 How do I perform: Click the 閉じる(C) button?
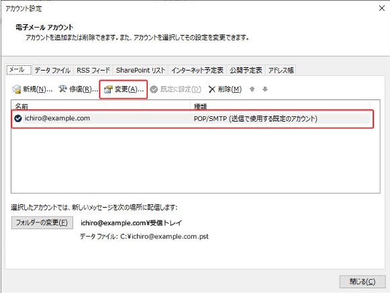point(362,282)
